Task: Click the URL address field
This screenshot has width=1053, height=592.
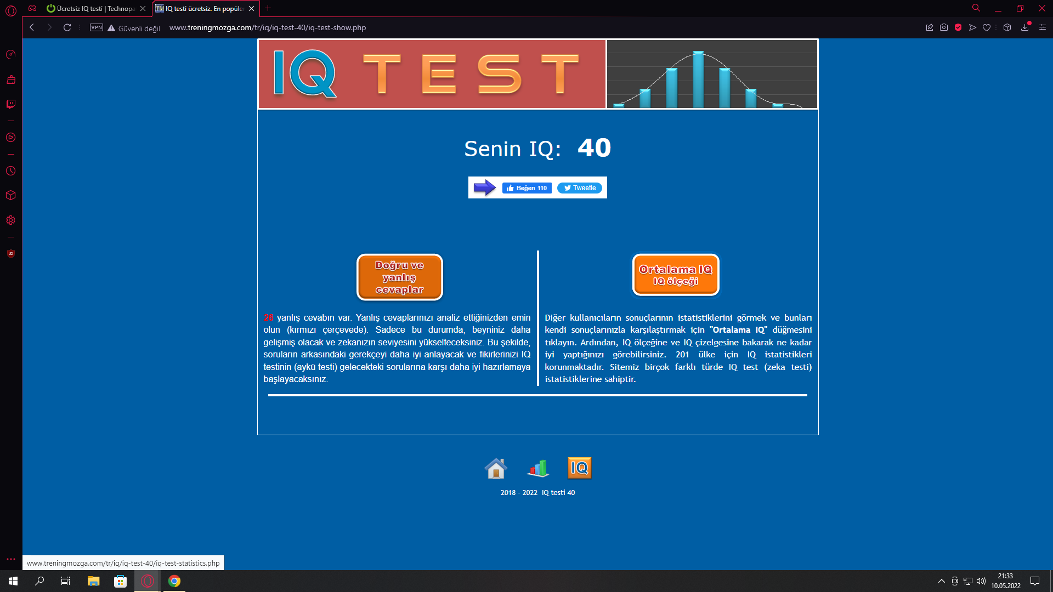Action: pos(267,27)
